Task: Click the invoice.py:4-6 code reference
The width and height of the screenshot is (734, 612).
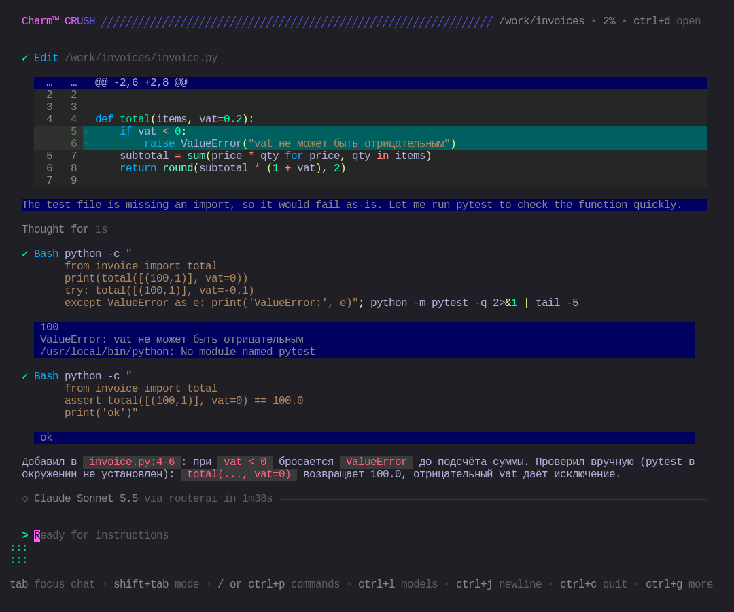Action: [x=132, y=462]
